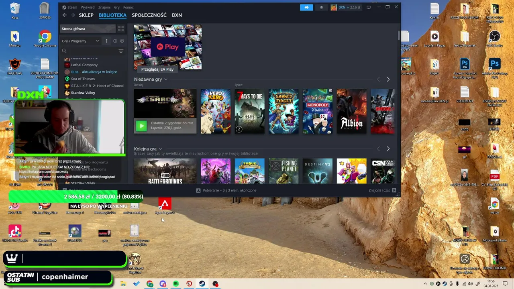This screenshot has height=289, width=514.
Task: Switch library to grid view icon
Action: 121,28
